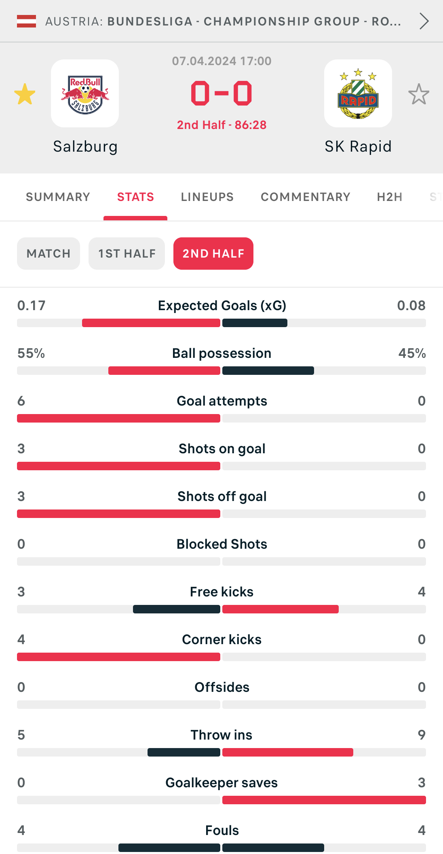Click the Salzburg team name
This screenshot has width=443, height=854.
click(85, 146)
